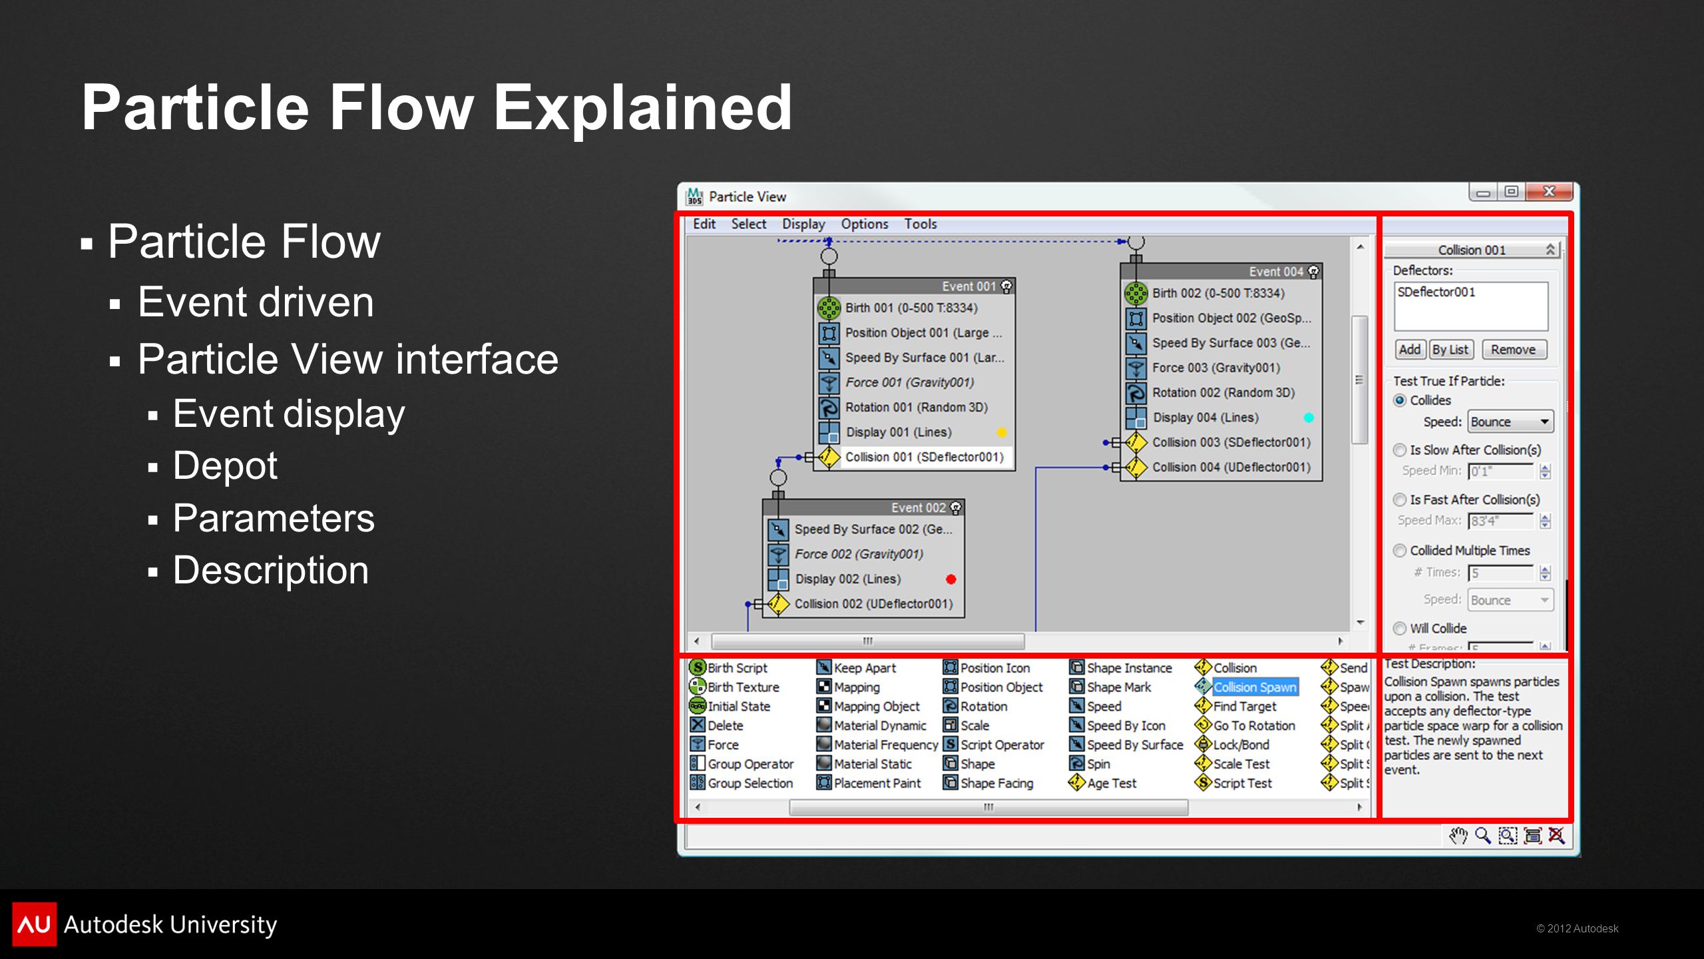Select the Will Collide radio button
The width and height of the screenshot is (1704, 959).
click(1400, 629)
